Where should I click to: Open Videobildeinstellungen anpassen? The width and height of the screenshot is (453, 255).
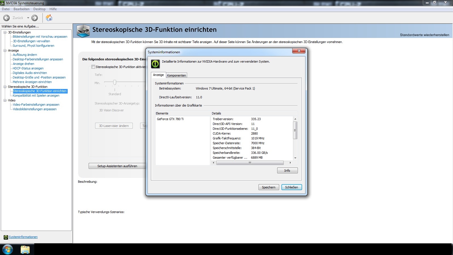click(x=35, y=109)
